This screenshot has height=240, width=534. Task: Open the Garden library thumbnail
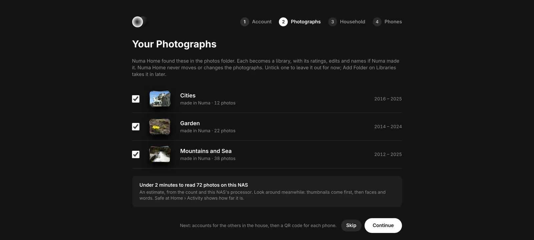[x=160, y=127]
